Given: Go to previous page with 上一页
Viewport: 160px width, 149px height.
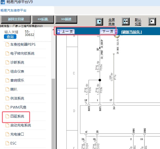Looking at the screenshot, I should (x=66, y=31).
